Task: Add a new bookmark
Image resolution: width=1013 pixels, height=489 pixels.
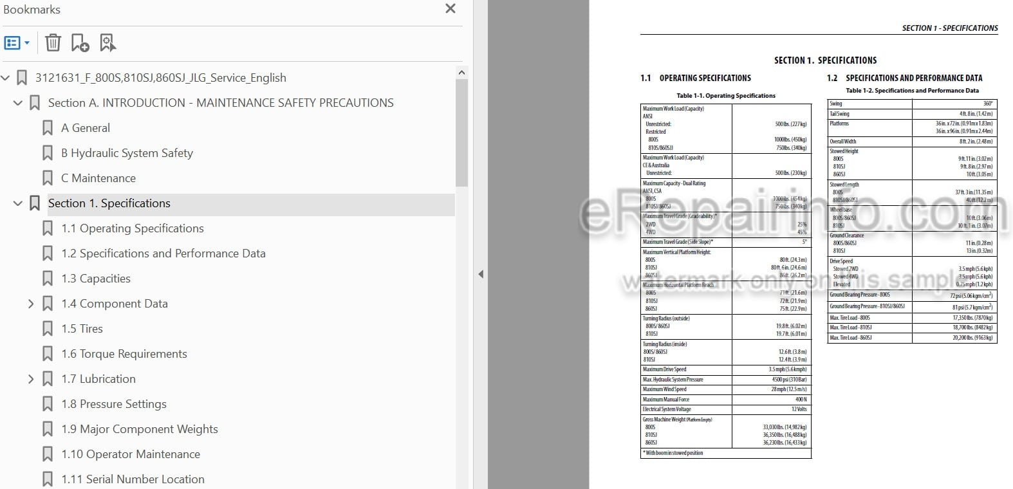Action: 80,43
